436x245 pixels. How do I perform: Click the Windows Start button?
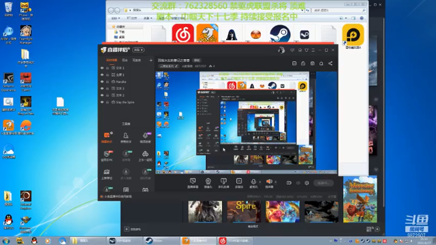6,240
